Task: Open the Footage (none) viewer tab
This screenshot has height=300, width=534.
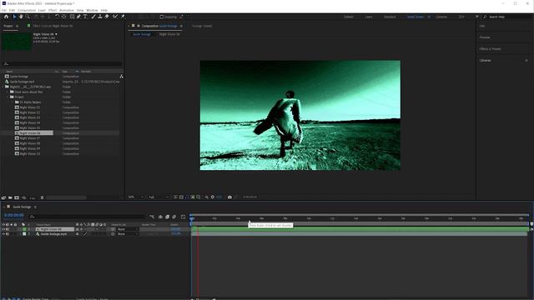Action: tap(202, 26)
